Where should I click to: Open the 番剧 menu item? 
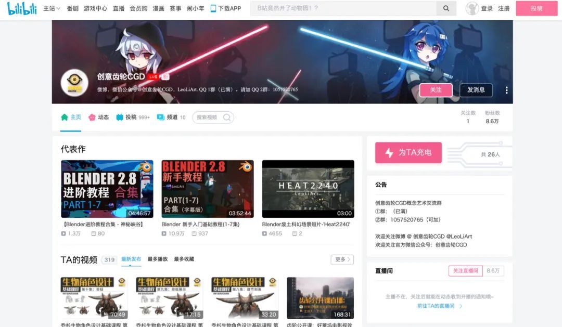[x=72, y=8]
